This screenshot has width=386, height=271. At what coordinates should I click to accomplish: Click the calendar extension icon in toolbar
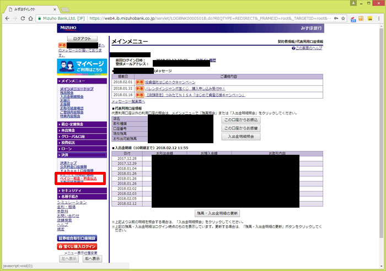[x=353, y=19]
